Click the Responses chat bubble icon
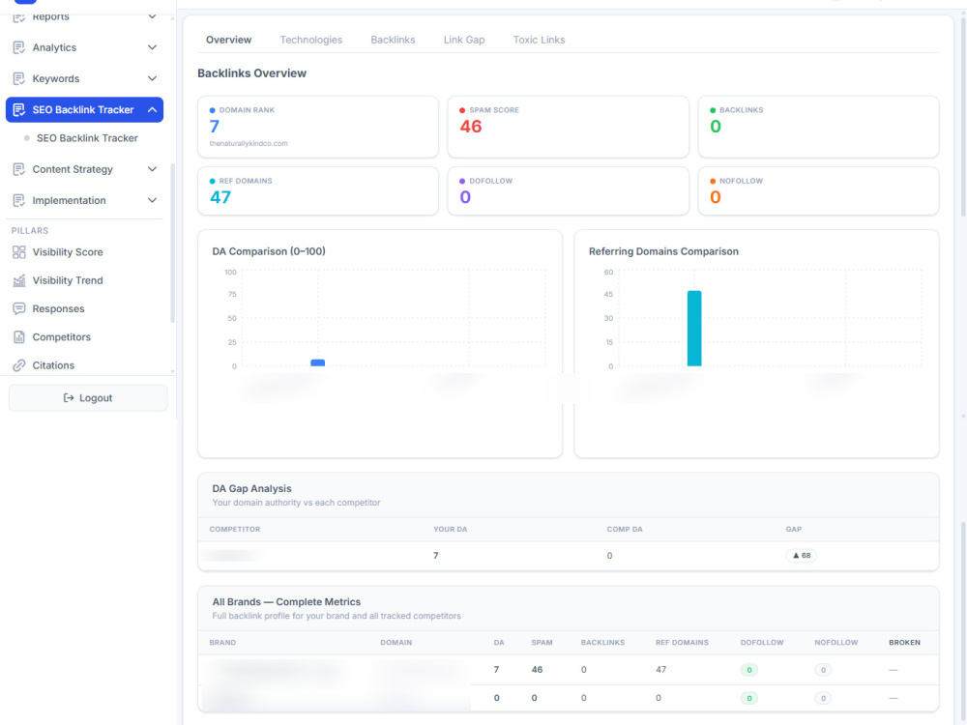This screenshot has width=967, height=725. click(x=19, y=309)
